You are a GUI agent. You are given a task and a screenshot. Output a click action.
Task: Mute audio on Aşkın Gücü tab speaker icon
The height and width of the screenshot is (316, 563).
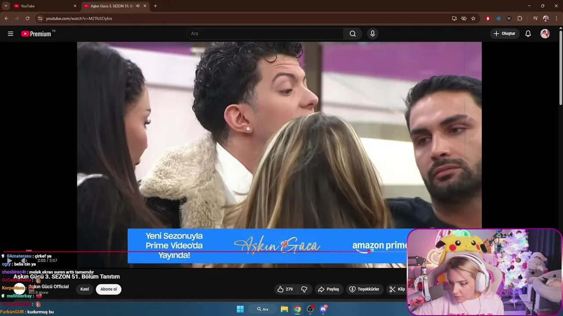(x=138, y=6)
